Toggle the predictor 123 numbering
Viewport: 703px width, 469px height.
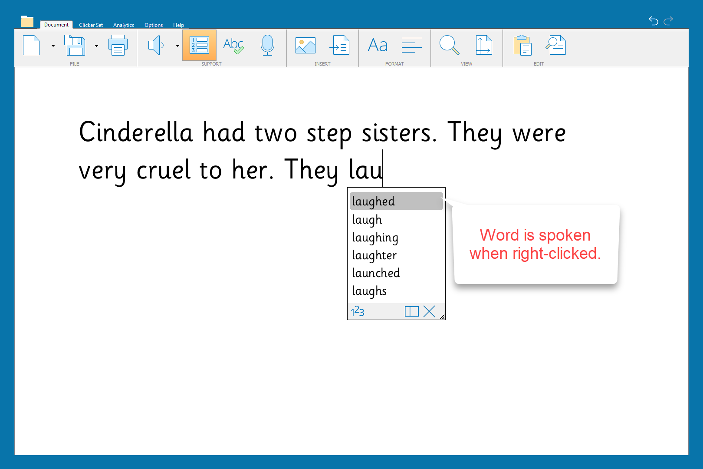358,311
